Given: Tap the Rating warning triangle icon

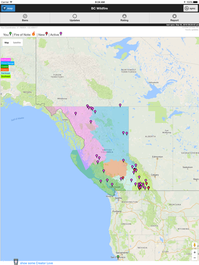Looking at the screenshot, I should coord(124,16).
